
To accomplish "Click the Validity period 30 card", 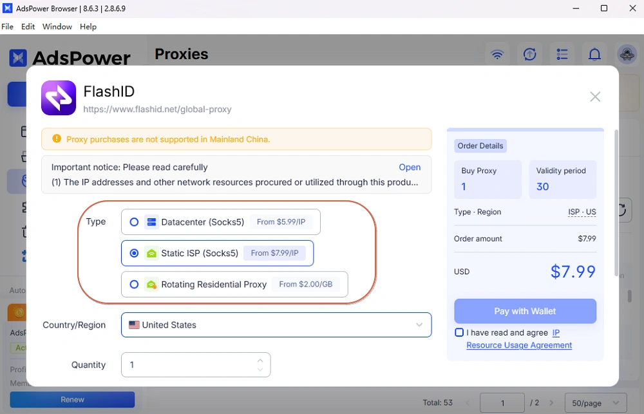I will tap(563, 180).
